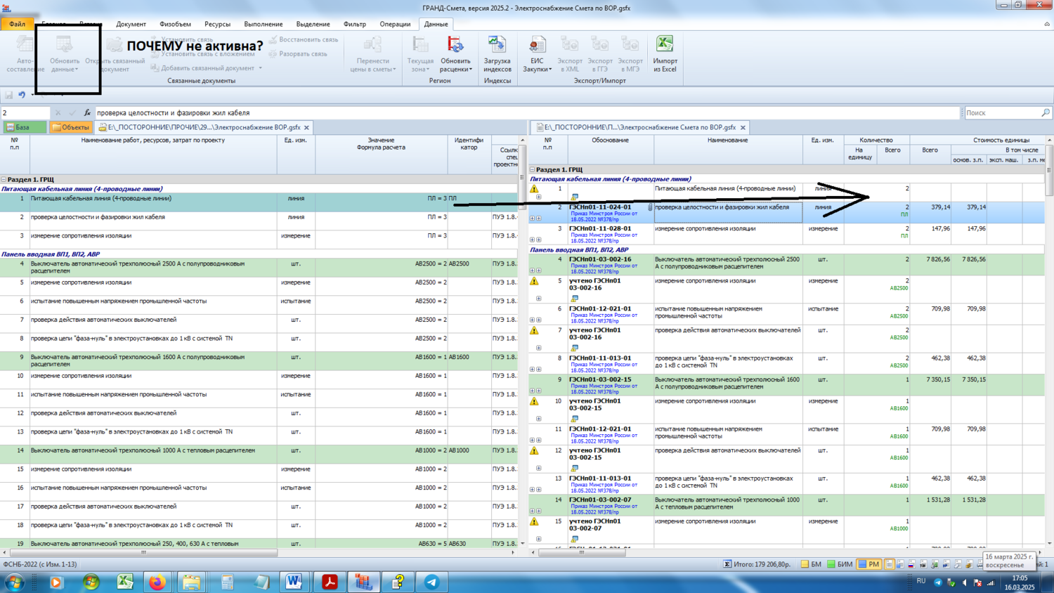This screenshot has width=1054, height=593.
Task: Click the Файл button
Action: 17,24
